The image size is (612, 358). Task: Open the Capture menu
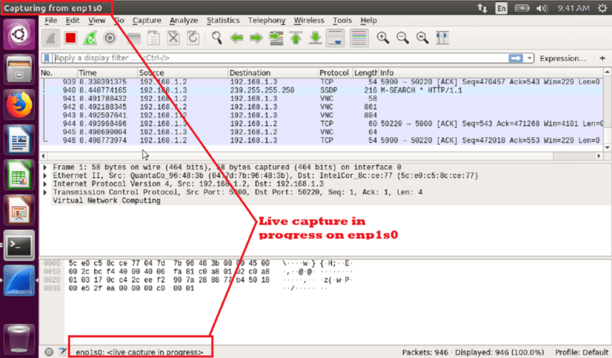coord(147,20)
